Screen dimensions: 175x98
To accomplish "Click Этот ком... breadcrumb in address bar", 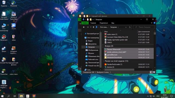I will [104, 27].
